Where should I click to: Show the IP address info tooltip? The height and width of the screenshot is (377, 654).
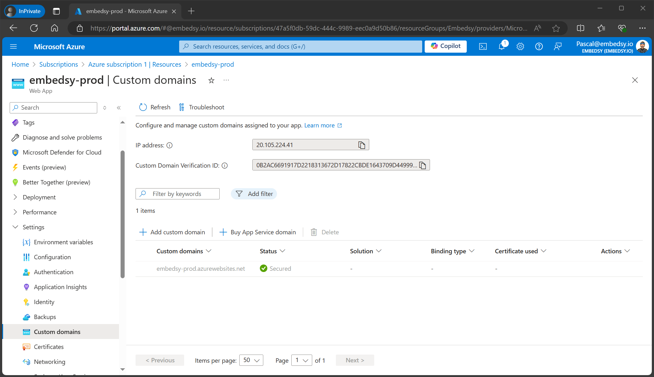pyautogui.click(x=169, y=145)
